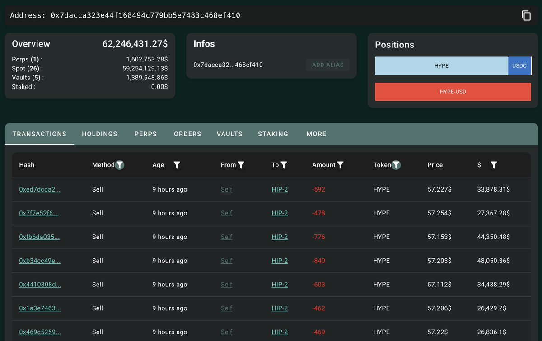Click the Self link in the -776 row
Image resolution: width=542 pixels, height=341 pixels.
tap(226, 237)
